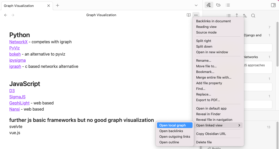279x149 pixels.
Task: Click the 'Networks' backlink entry
Action: [251, 57]
